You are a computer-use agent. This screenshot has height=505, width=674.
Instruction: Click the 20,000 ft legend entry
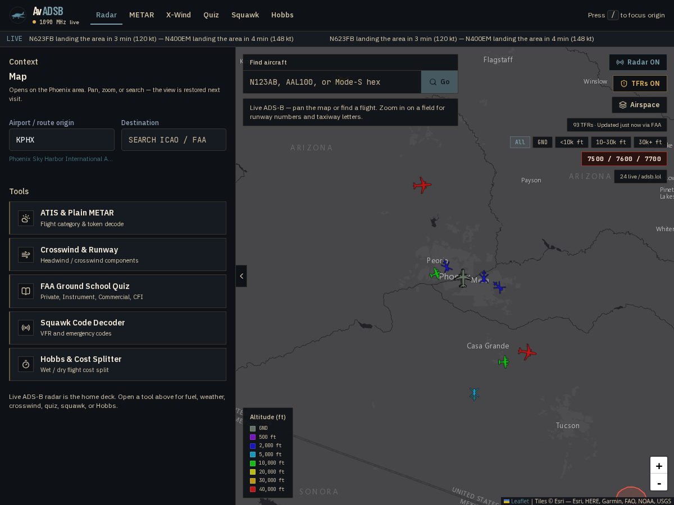[x=267, y=472]
